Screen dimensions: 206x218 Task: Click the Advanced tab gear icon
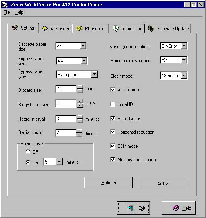(x=45, y=28)
